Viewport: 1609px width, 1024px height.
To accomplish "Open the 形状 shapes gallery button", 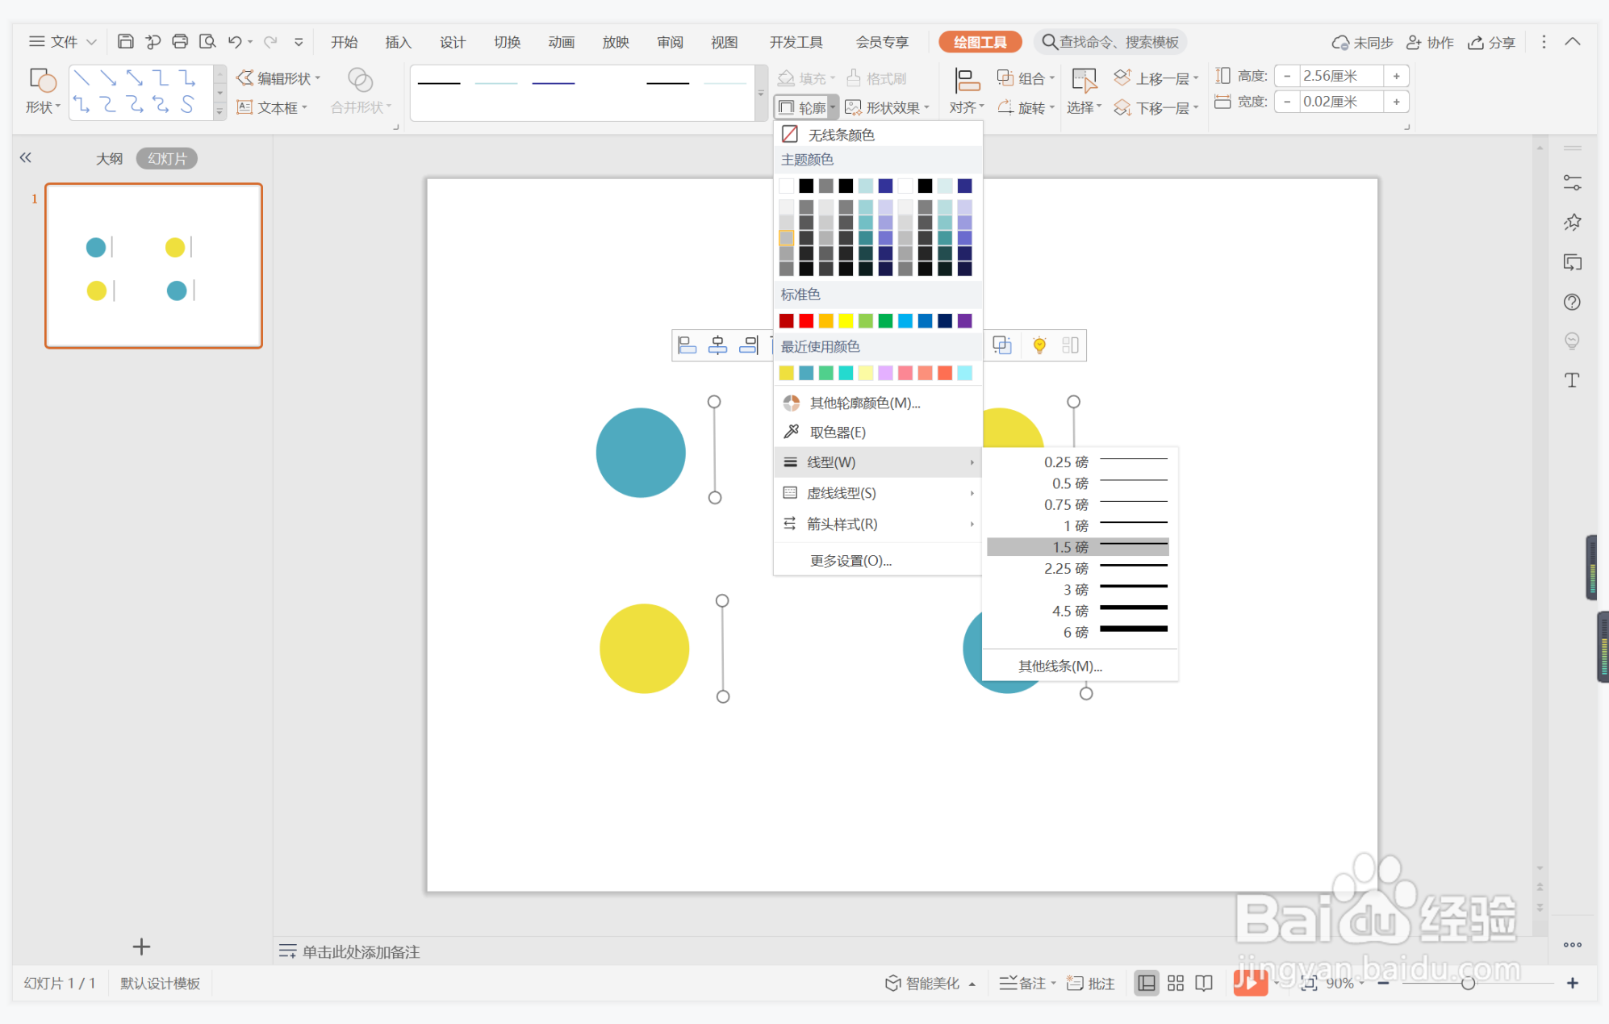I will point(43,91).
